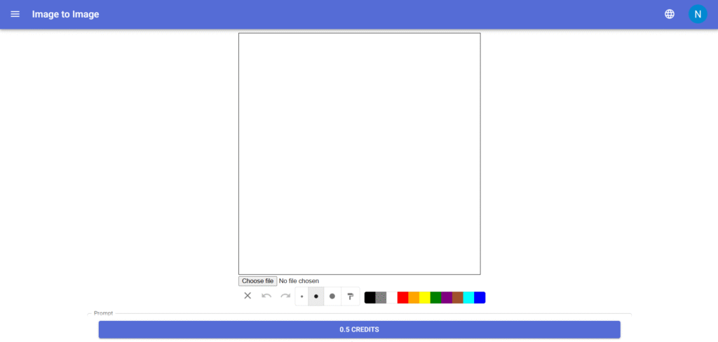The height and width of the screenshot is (342, 718).
Task: Click the Choose file button
Action: [x=258, y=281]
